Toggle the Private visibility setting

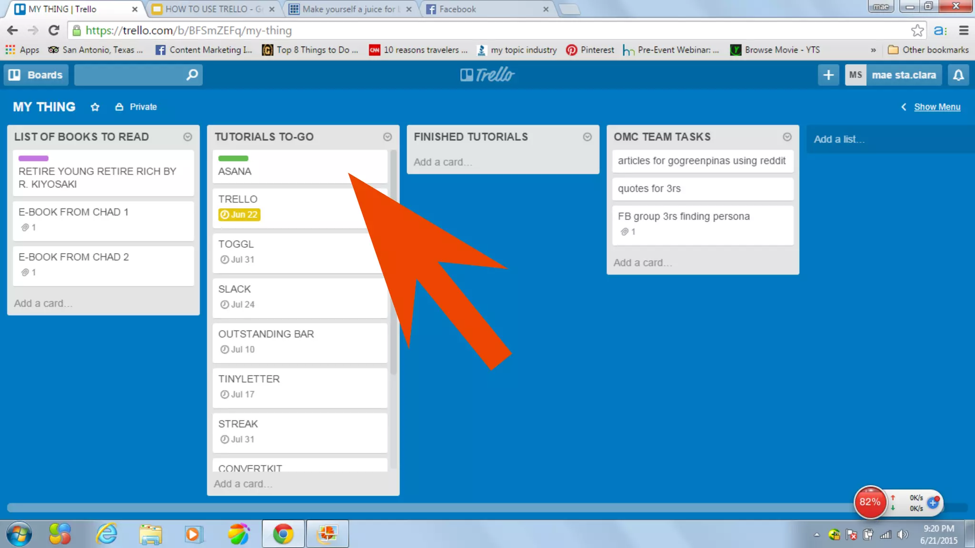coord(136,107)
